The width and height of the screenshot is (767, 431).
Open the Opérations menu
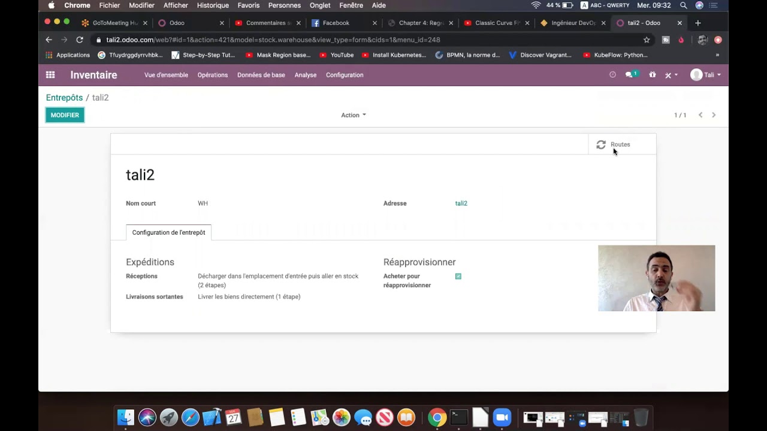coord(213,75)
